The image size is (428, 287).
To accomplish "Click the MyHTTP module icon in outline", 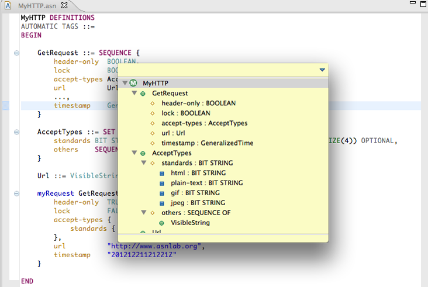I will pos(133,84).
